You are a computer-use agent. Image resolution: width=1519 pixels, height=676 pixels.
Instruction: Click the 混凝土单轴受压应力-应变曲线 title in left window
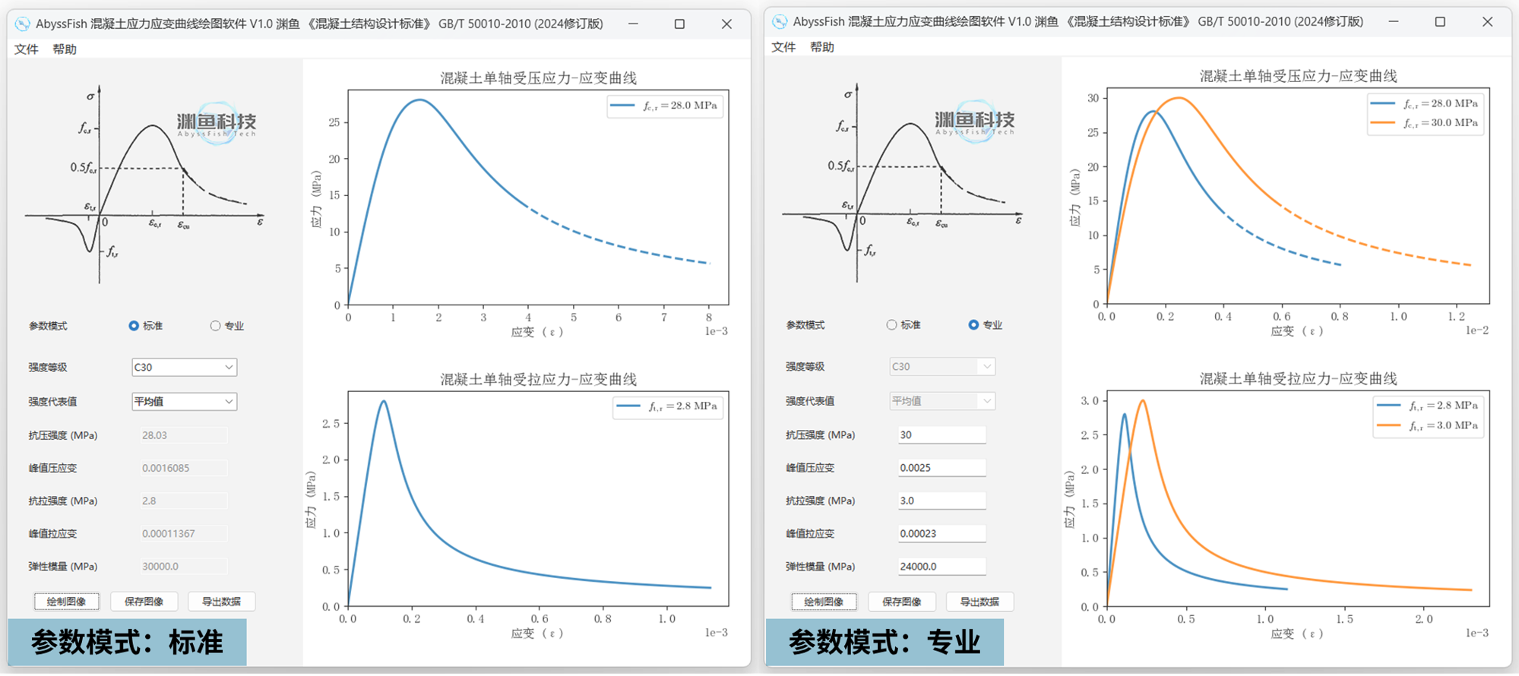click(538, 78)
